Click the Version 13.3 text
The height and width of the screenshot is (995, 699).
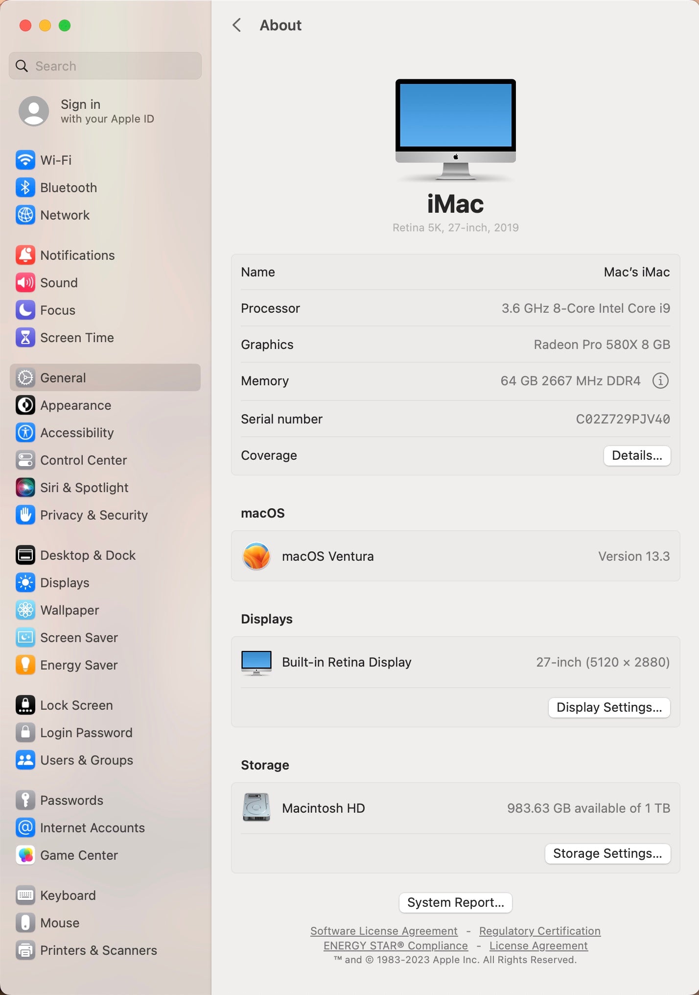tap(634, 556)
